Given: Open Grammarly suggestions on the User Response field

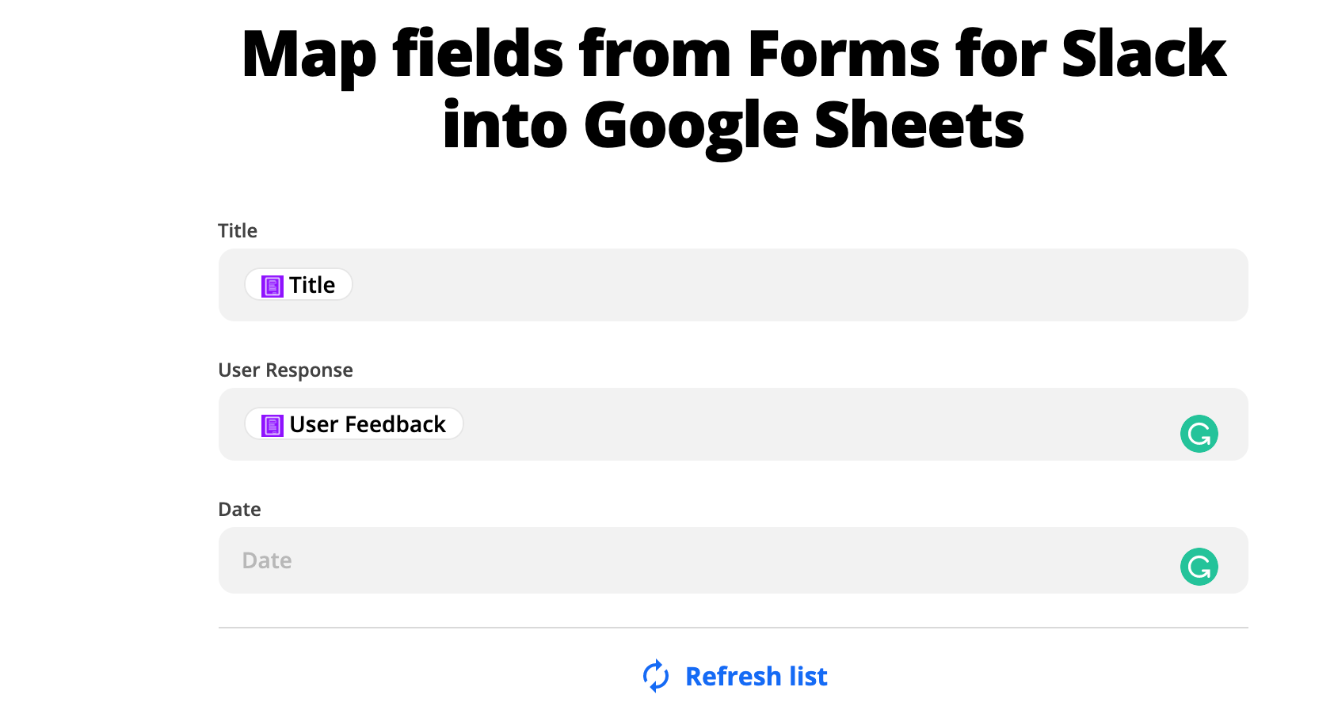Looking at the screenshot, I should 1199,433.
